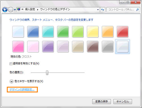Click the Forward navigation arrow button
The image size is (142, 108).
[x=11, y=10]
